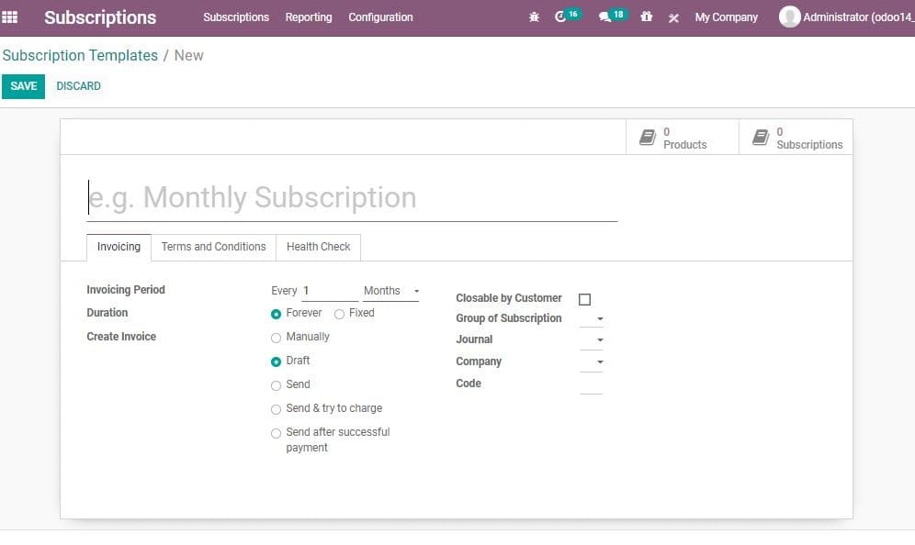The width and height of the screenshot is (915, 545).
Task: Open the Group of Subscription dropdown
Action: click(x=592, y=319)
